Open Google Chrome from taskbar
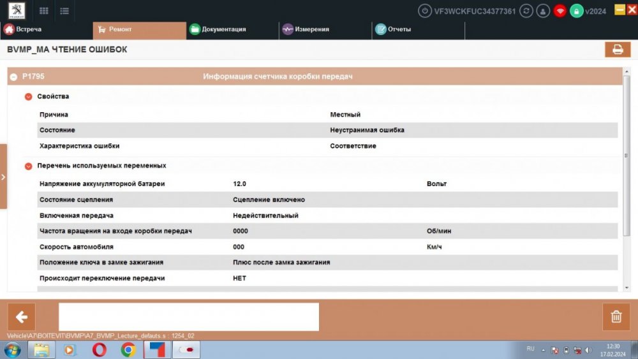The image size is (638, 359). tap(128, 350)
